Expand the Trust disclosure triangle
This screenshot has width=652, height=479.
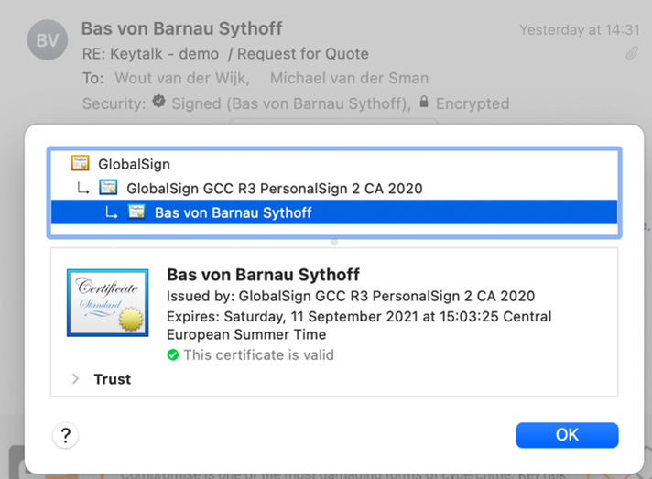pos(75,378)
